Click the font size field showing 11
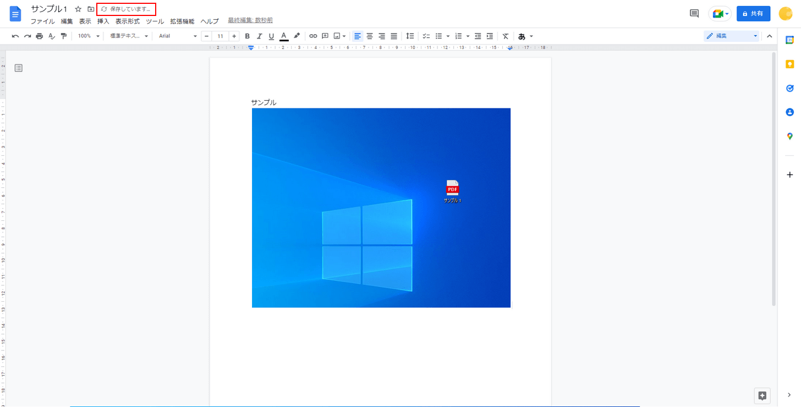801x407 pixels. (220, 36)
